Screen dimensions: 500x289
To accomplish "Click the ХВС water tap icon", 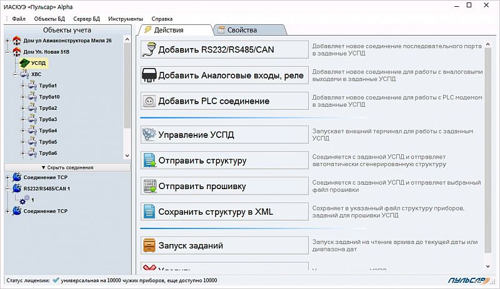I will point(24,74).
